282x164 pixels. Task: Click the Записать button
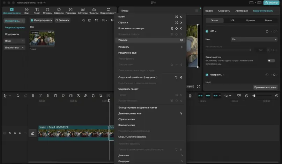pyautogui.click(x=62, y=20)
